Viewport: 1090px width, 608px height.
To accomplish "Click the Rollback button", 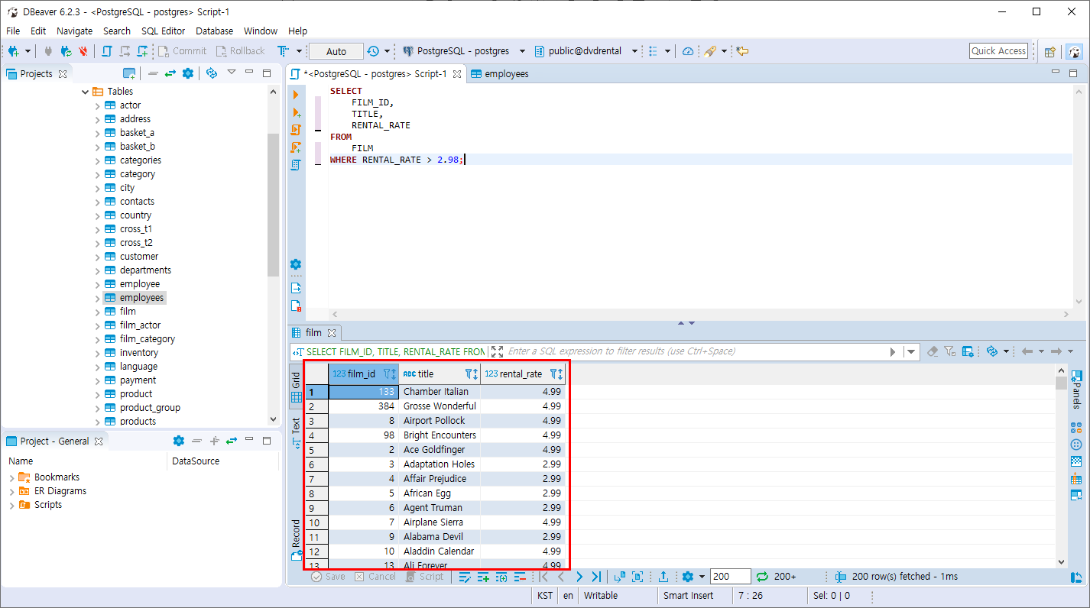I will click(240, 51).
